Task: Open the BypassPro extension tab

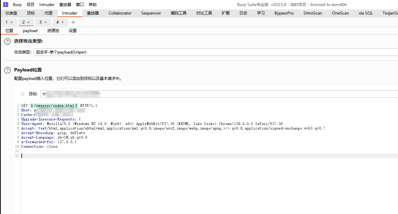Action: 284,13
